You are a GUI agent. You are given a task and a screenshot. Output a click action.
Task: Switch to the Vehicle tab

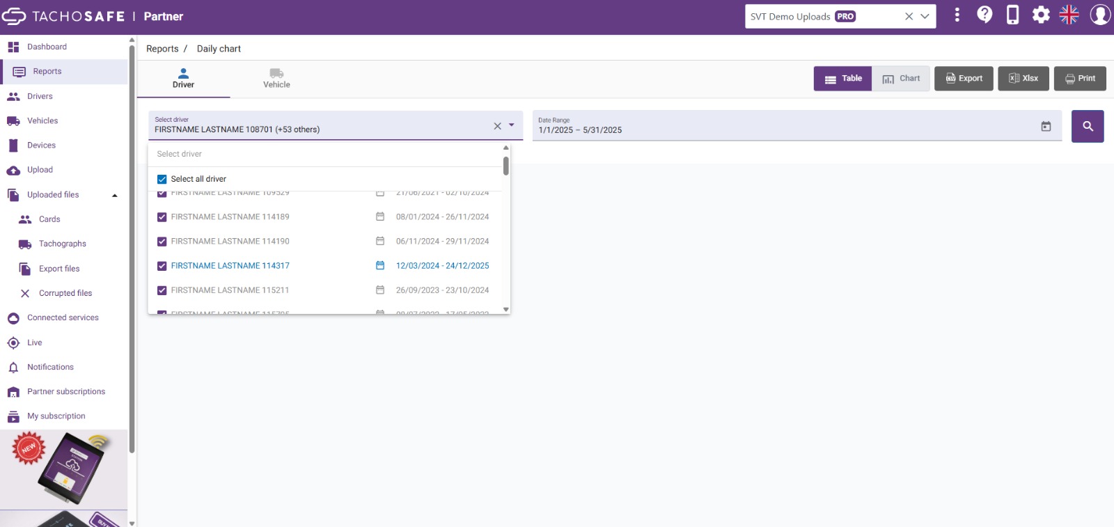click(276, 79)
